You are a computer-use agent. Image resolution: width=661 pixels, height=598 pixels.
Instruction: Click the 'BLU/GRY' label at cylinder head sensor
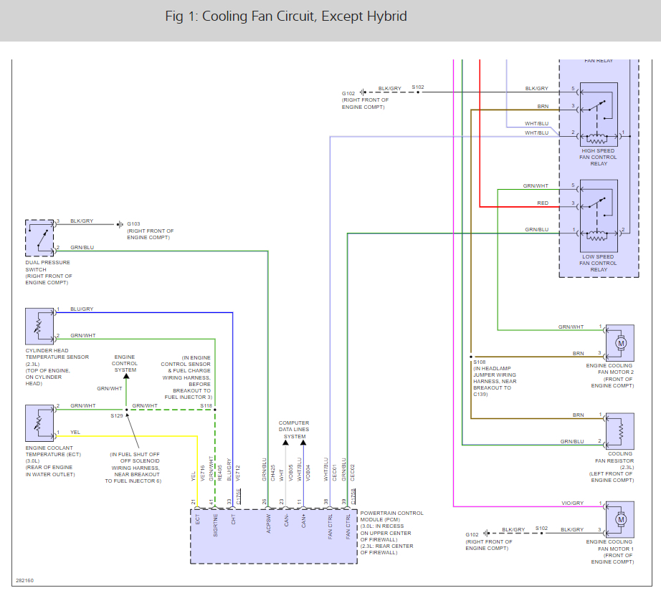pyautogui.click(x=82, y=309)
